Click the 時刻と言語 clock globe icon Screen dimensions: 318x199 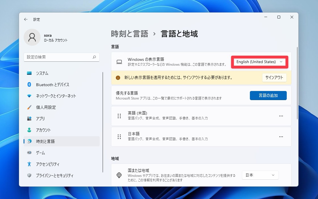point(30,141)
